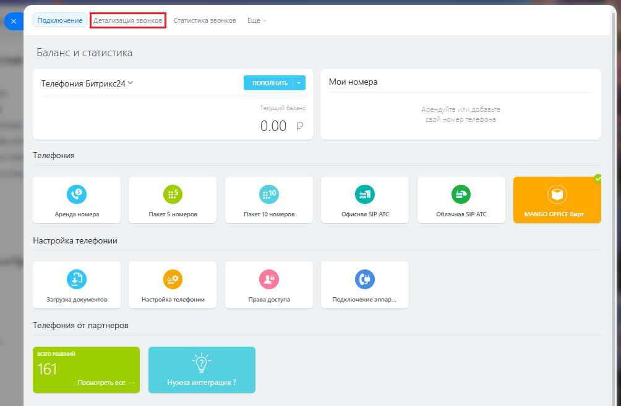Open the Детализация звонков tab
This screenshot has height=406, width=621.
coord(127,20)
